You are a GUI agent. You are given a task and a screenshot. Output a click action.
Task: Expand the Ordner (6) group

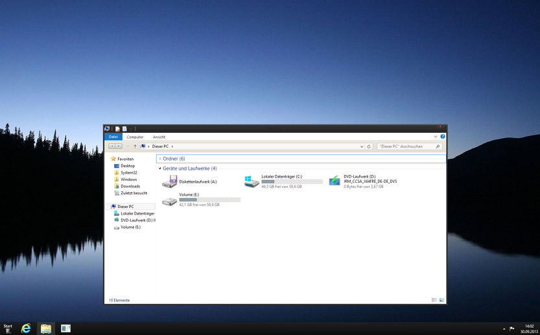pos(159,159)
